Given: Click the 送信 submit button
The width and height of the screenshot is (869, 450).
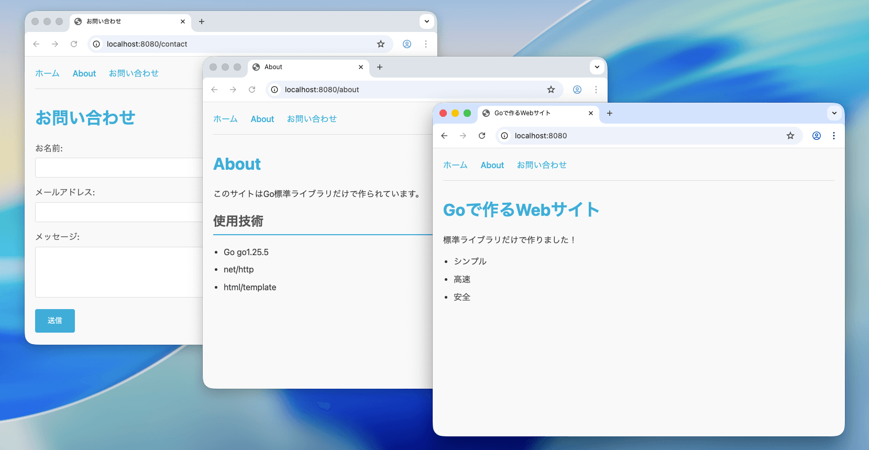Looking at the screenshot, I should pyautogui.click(x=55, y=321).
